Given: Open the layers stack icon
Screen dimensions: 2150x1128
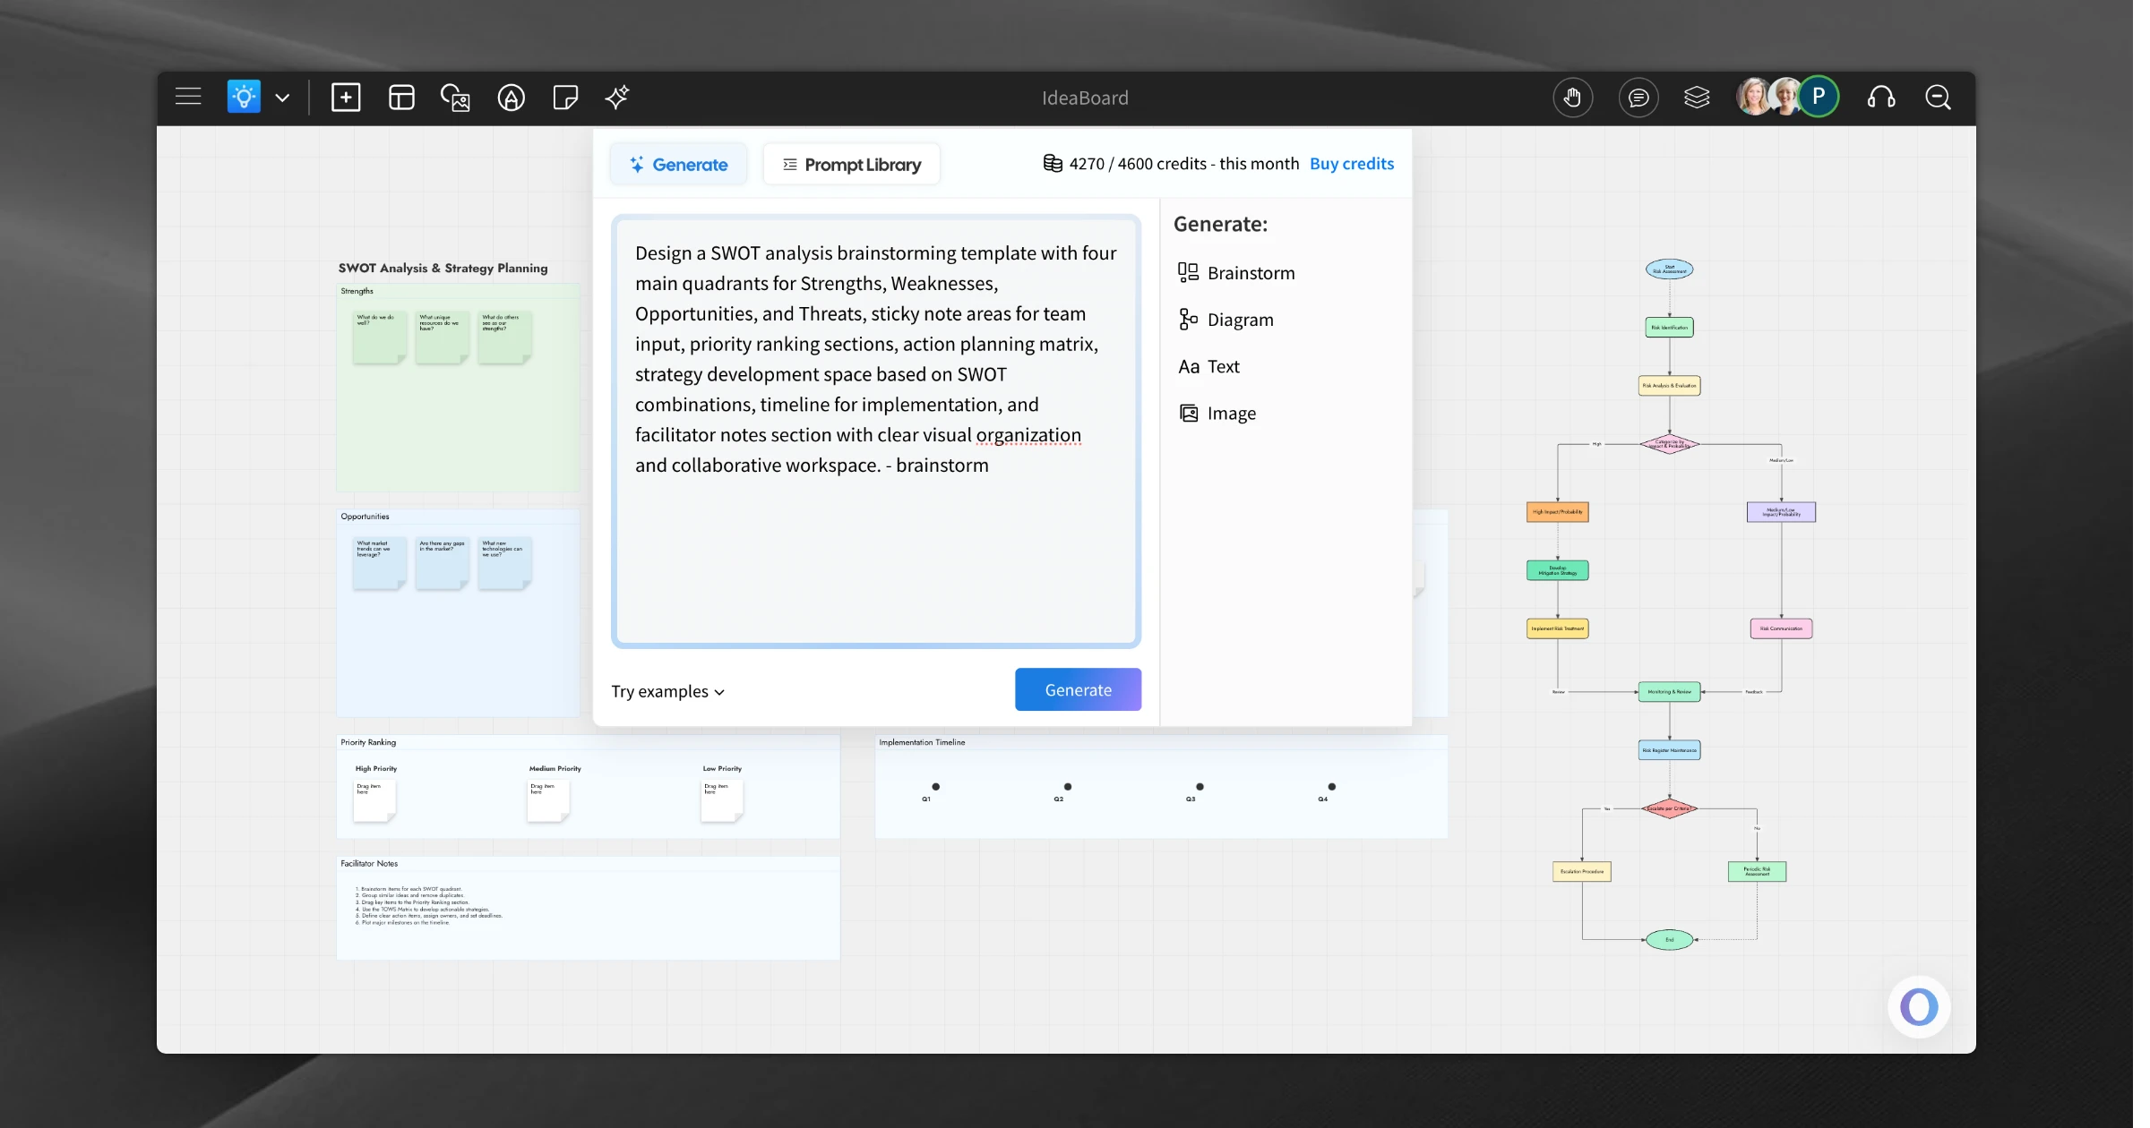Looking at the screenshot, I should click(1697, 97).
